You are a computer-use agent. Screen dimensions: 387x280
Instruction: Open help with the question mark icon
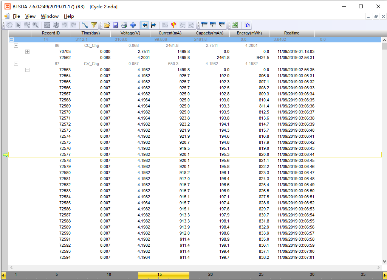(x=133, y=25)
